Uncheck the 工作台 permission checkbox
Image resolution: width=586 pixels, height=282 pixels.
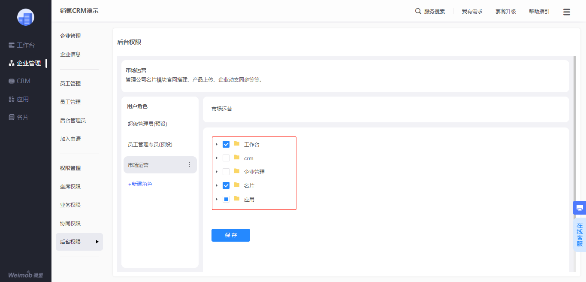(x=226, y=144)
